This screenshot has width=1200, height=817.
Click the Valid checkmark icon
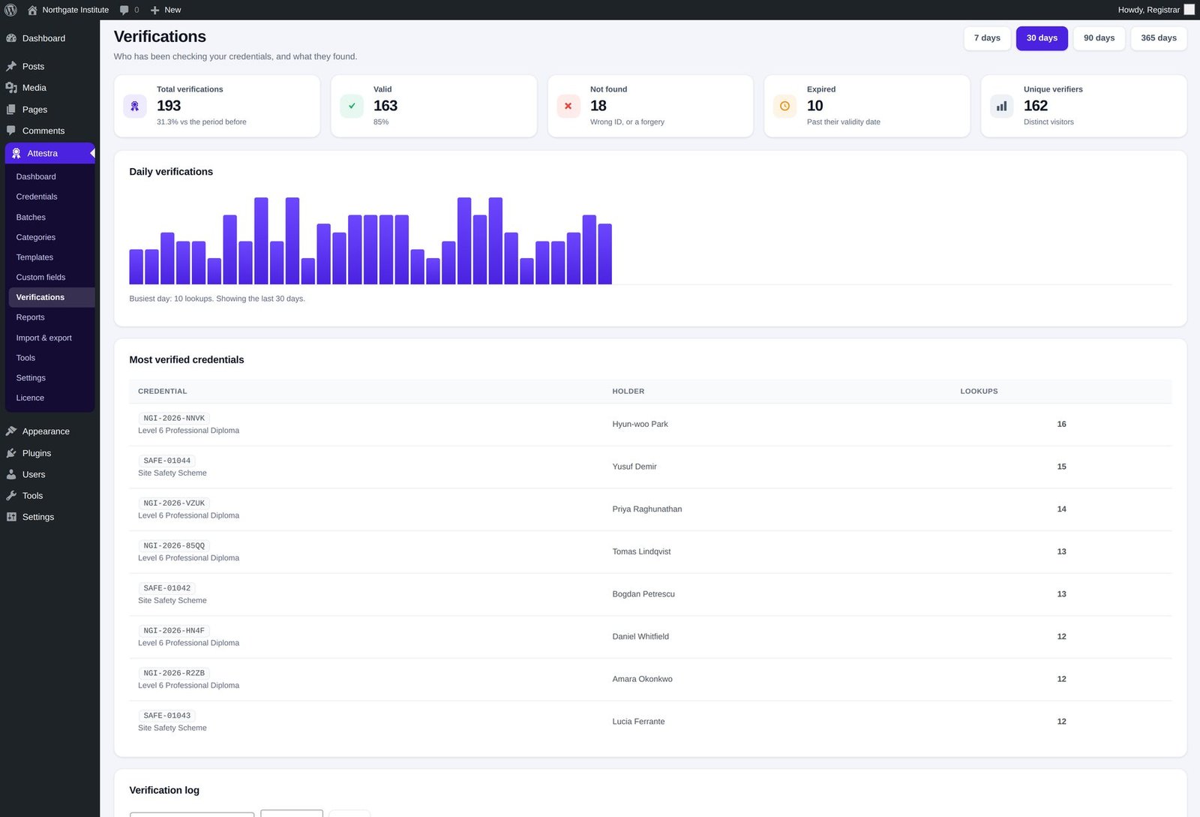pos(352,106)
